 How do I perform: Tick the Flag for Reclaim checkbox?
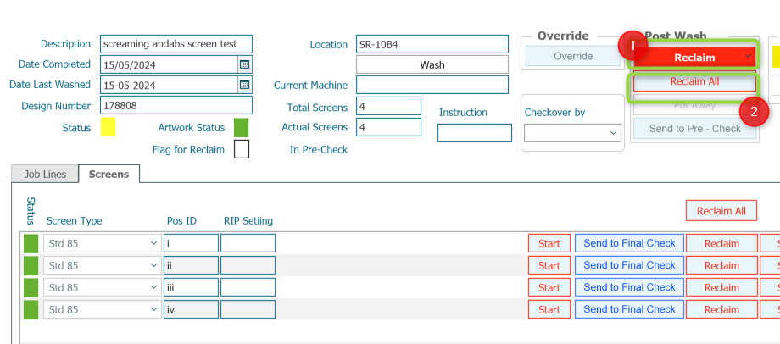coord(242,149)
